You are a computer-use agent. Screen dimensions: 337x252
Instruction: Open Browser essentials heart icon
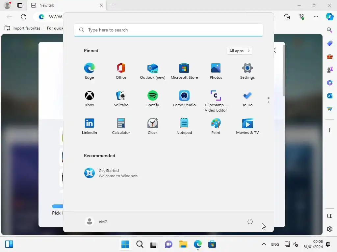pyautogui.click(x=301, y=17)
